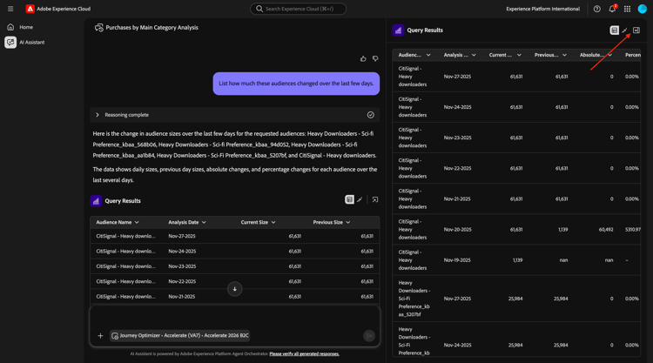This screenshot has height=363, width=653.
Task: Click the send message button
Action: [x=369, y=335]
